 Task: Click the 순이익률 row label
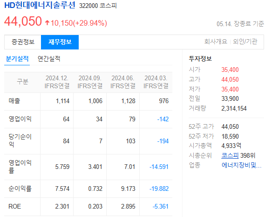20,188
